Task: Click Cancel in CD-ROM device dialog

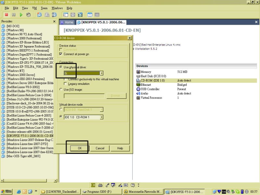Action: [x=100, y=148]
